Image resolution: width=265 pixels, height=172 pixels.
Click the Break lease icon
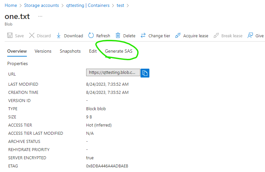216,35
